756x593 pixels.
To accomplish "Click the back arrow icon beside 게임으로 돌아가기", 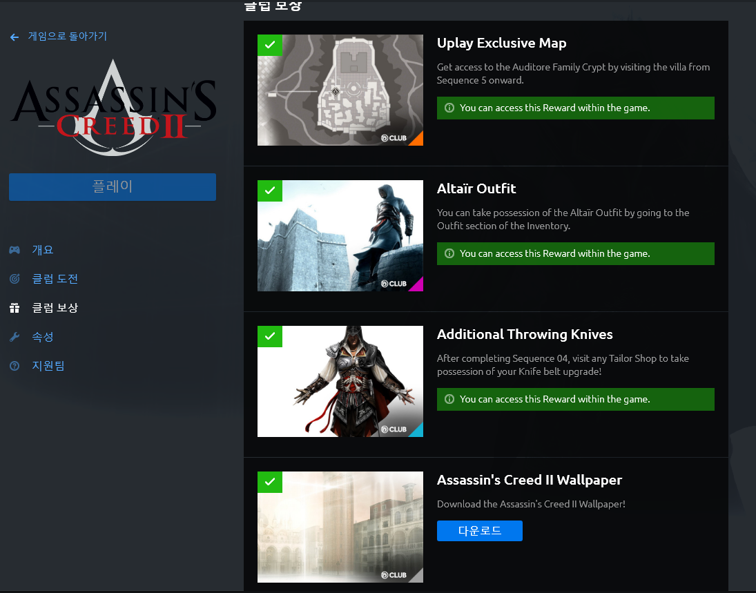I will 14,37.
